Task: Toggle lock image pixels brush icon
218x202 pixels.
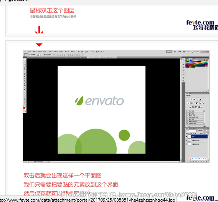Action: [x=192, y=133]
